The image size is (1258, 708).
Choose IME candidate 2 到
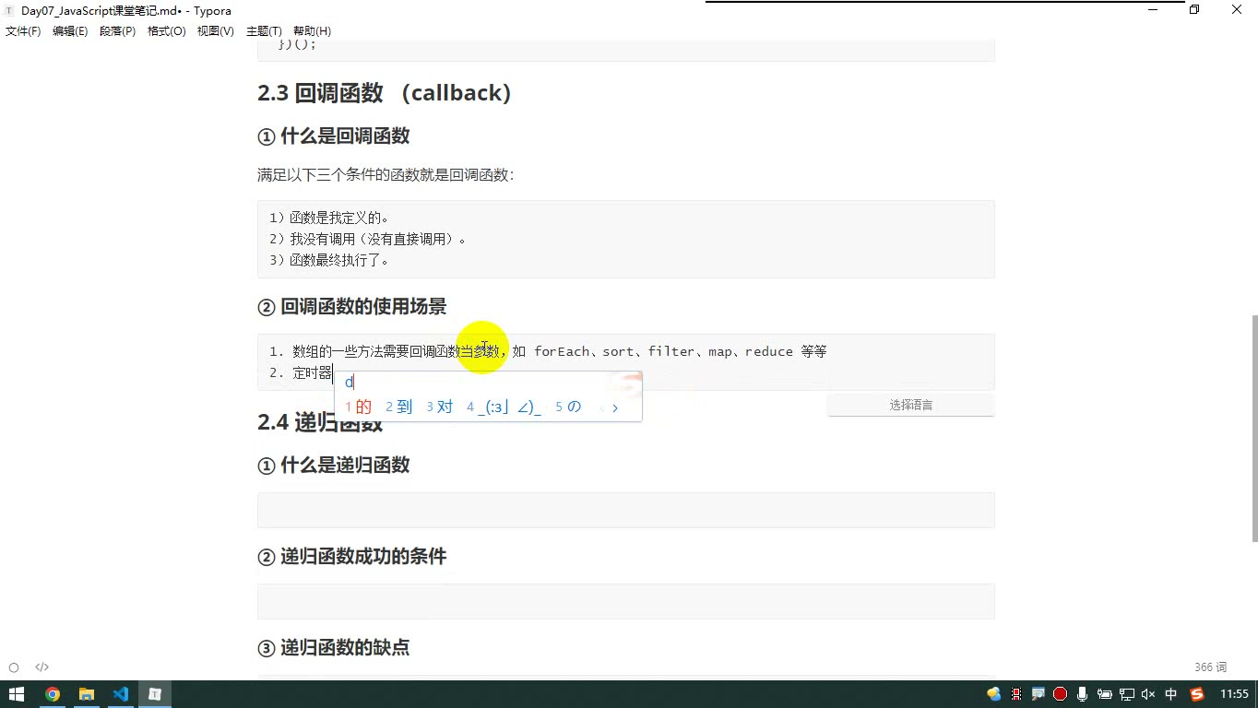tap(399, 407)
